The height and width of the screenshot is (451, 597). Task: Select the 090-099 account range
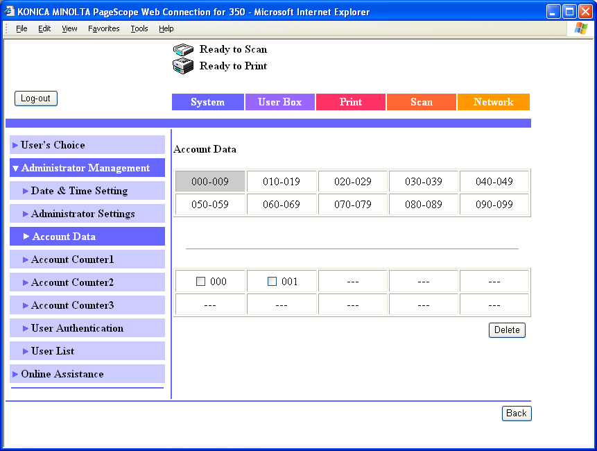(x=494, y=205)
